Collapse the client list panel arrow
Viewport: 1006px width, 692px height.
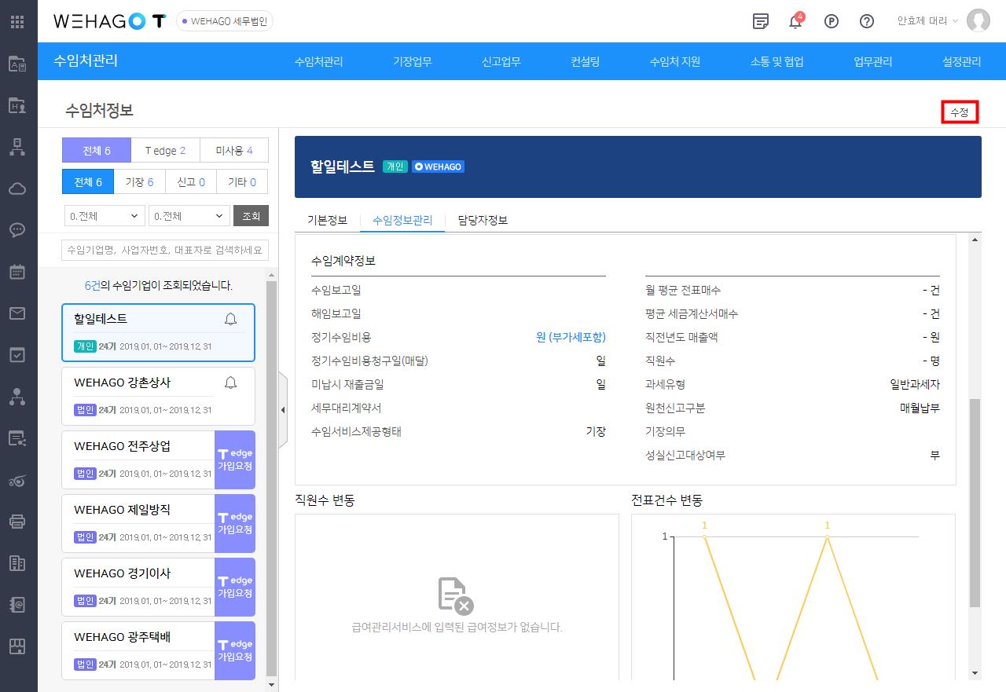[283, 410]
